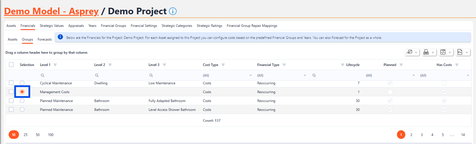The image size is (476, 144).
Task: Check the Management Costs row checkbox
Action: (11, 92)
